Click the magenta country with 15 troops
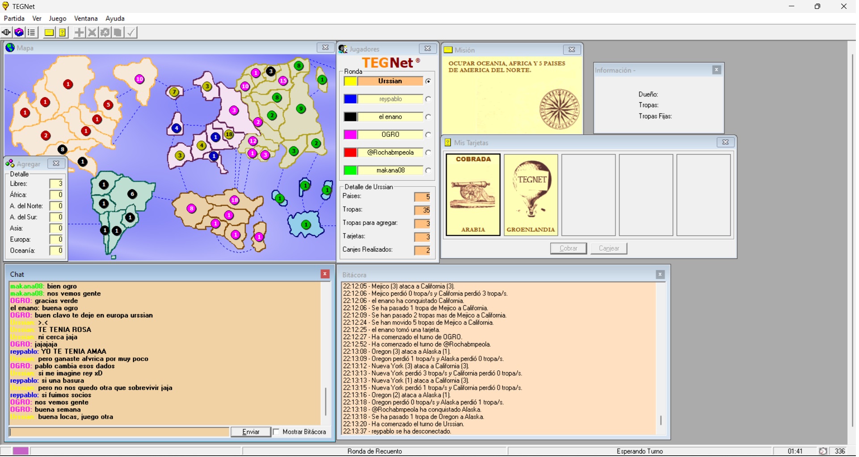Image resolution: width=859 pixels, height=457 pixels. click(x=283, y=81)
